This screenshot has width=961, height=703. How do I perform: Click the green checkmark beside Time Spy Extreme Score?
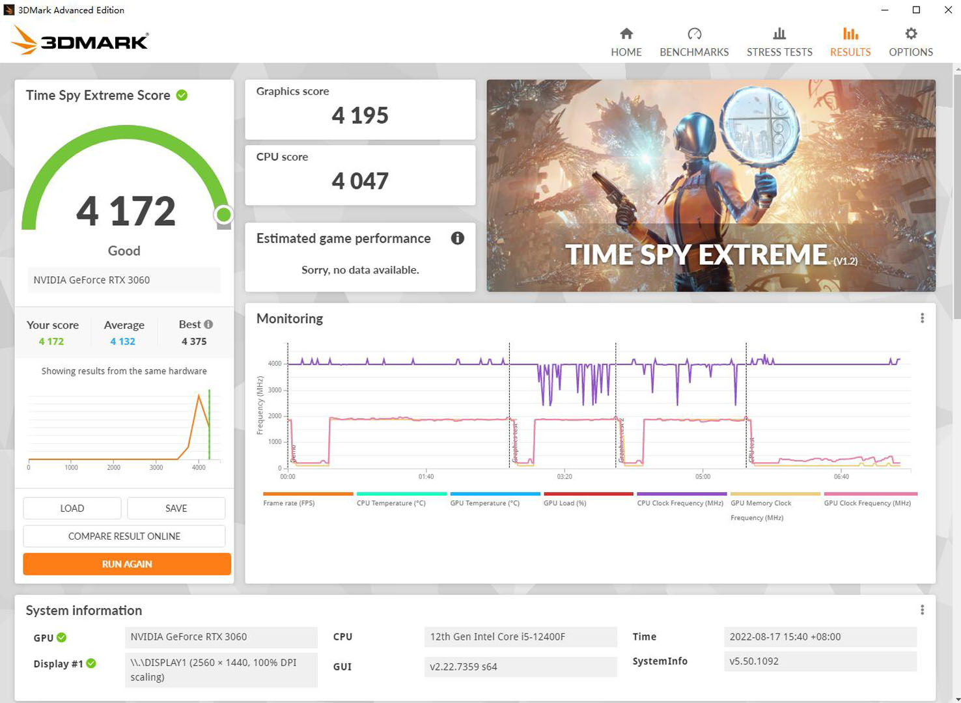coord(180,95)
